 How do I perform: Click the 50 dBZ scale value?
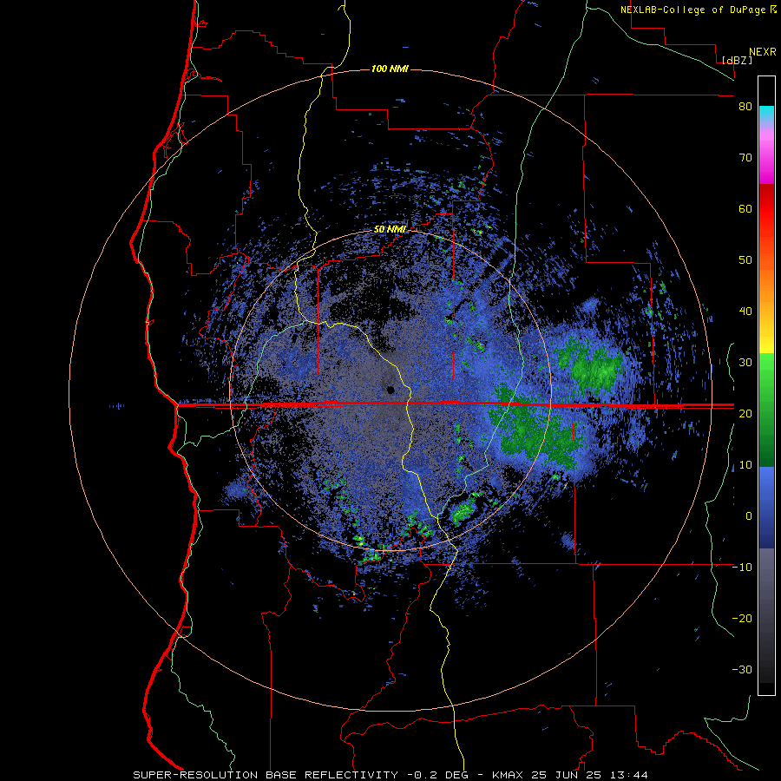coord(745,260)
